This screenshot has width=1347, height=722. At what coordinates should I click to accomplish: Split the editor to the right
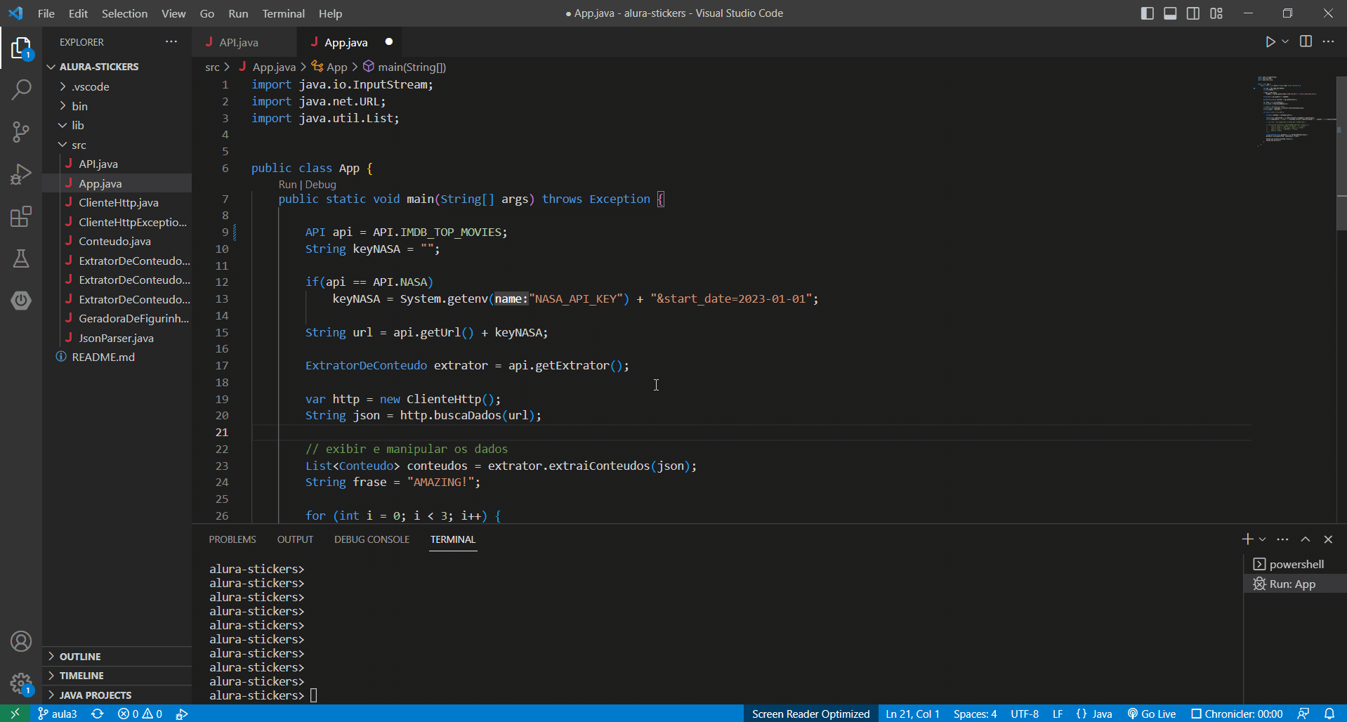[1306, 41]
